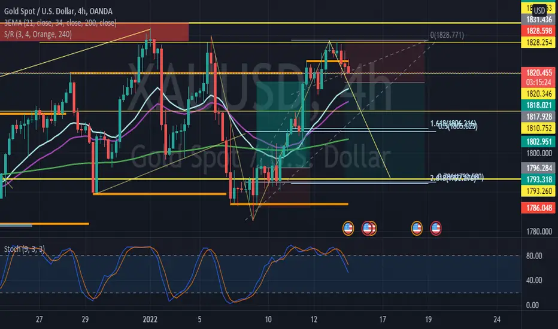
Task: Click the 1800.000 price axis tick
Action: coord(539,153)
